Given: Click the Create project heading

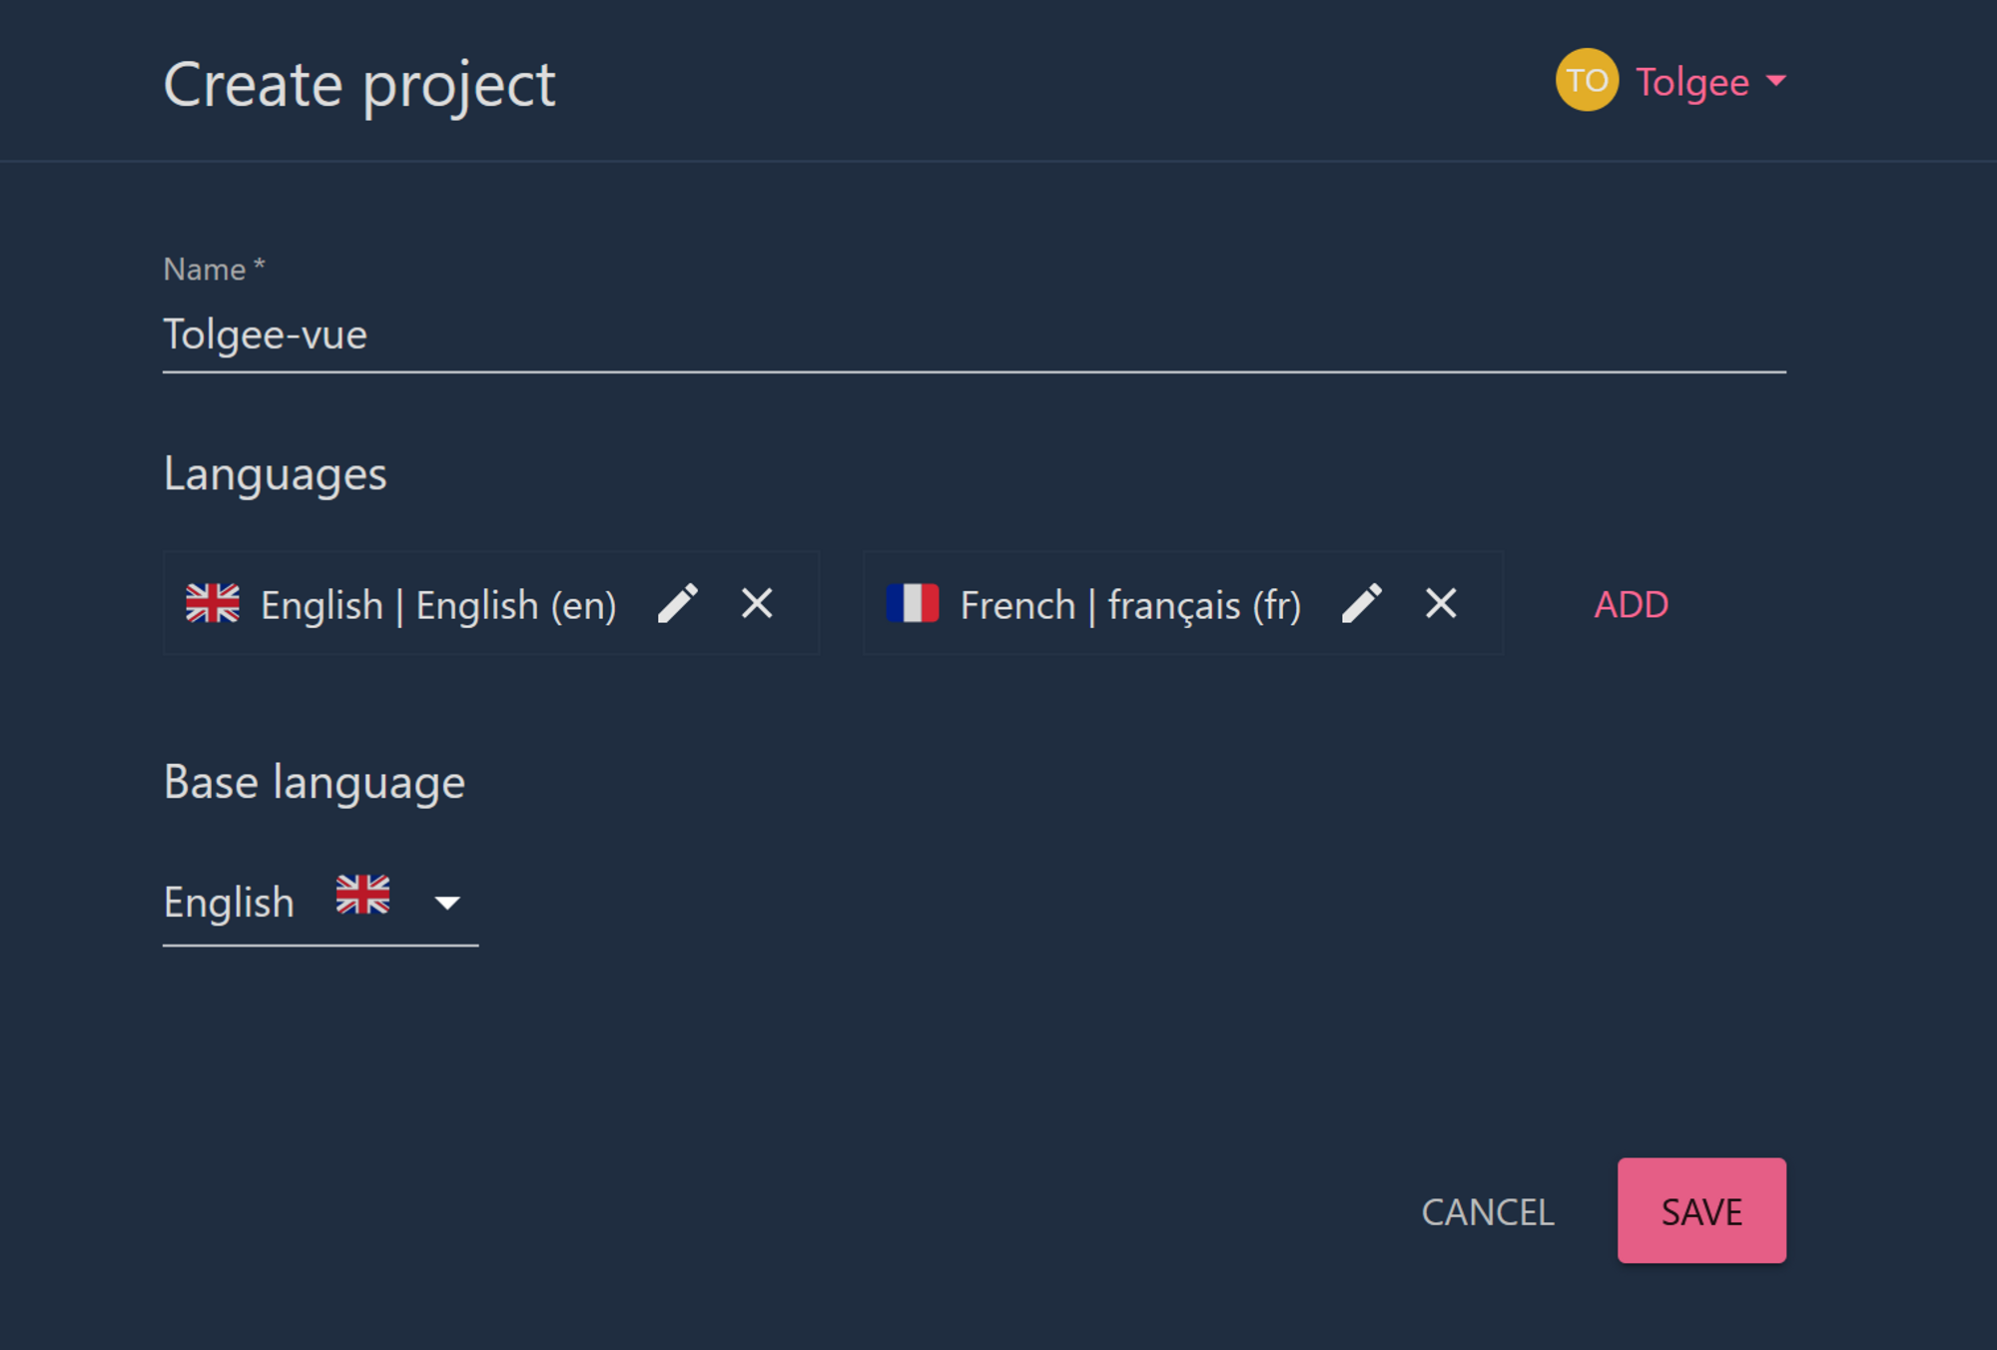Looking at the screenshot, I should point(359,84).
